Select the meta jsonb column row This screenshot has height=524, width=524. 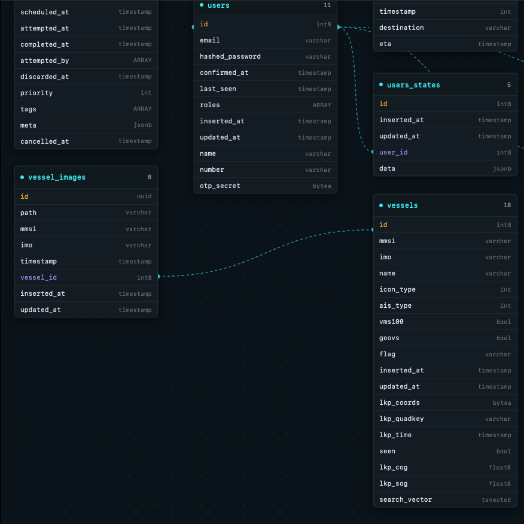point(86,125)
